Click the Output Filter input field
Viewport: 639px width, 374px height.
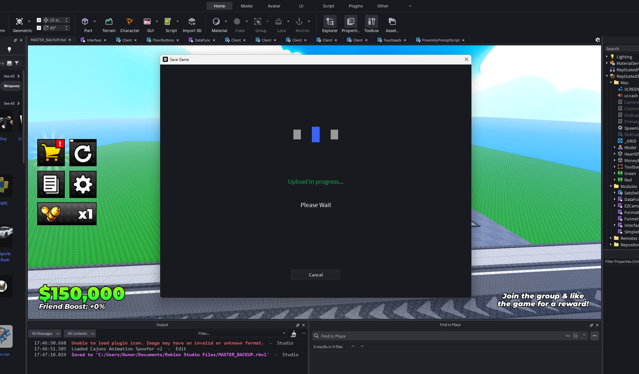(x=242, y=333)
